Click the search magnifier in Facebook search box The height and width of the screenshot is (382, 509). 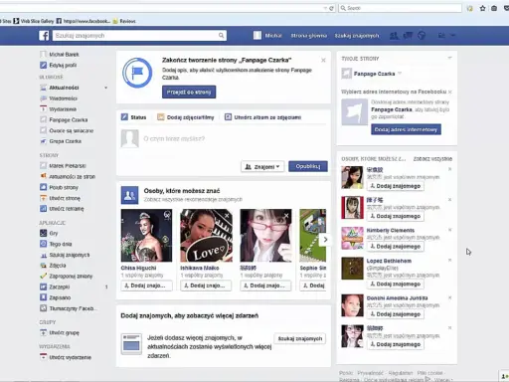point(221,36)
